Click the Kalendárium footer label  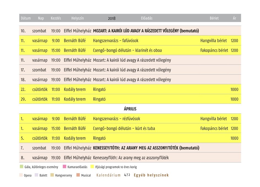[x=109, y=175]
